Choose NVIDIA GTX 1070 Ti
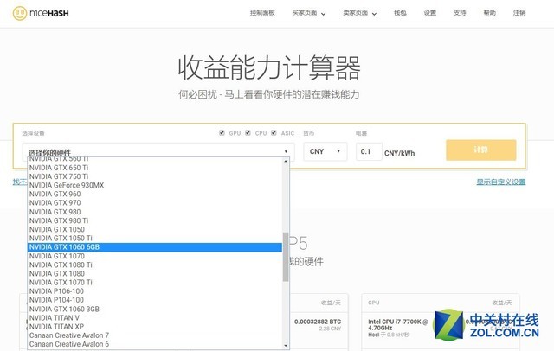554x351 pixels. pyautogui.click(x=155, y=283)
